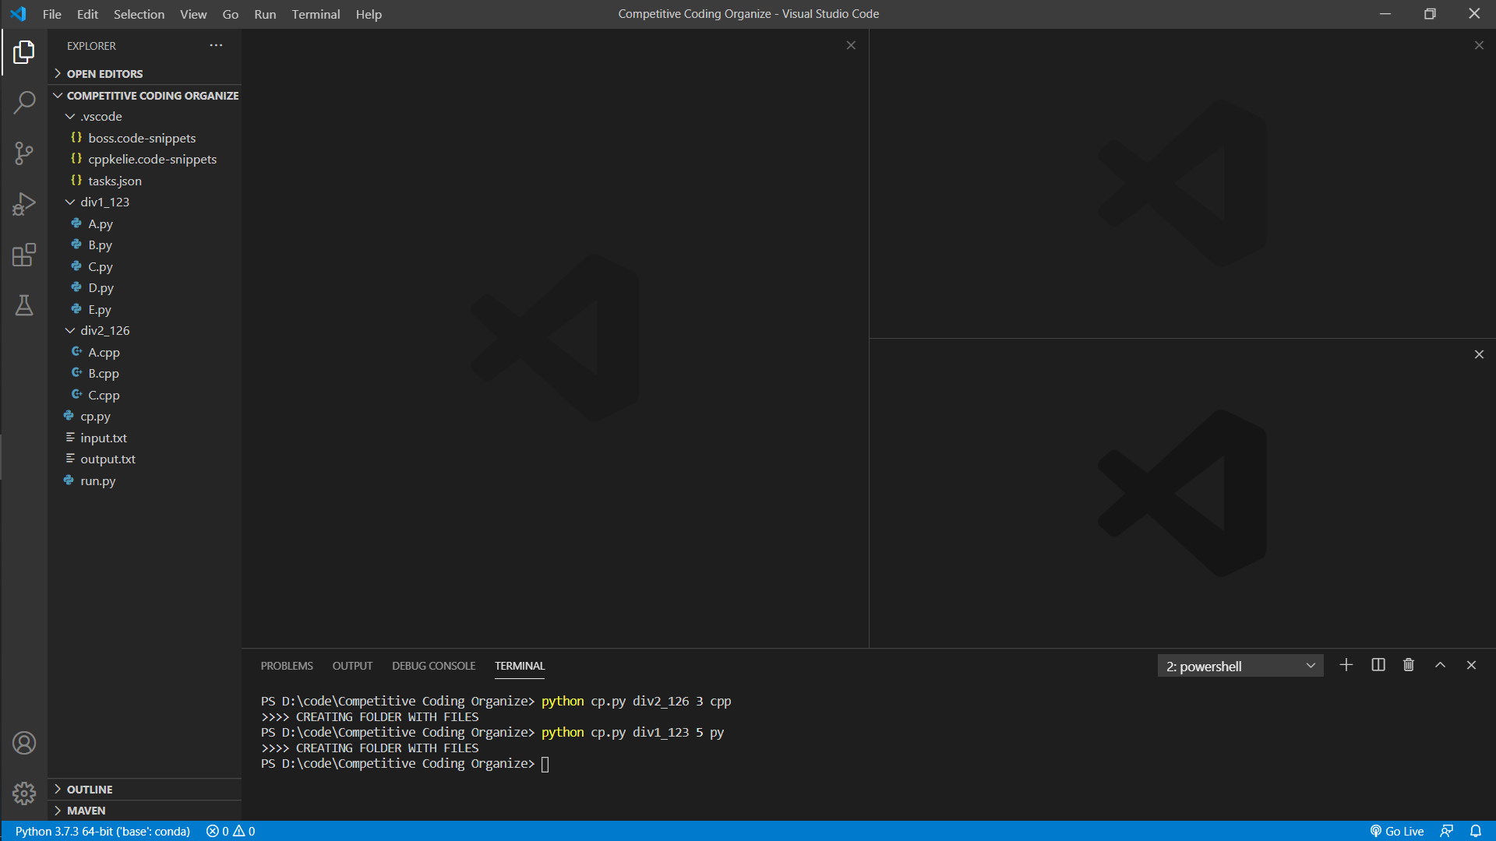Click the feedback icon in status bar
This screenshot has width=1496, height=841.
click(1447, 831)
